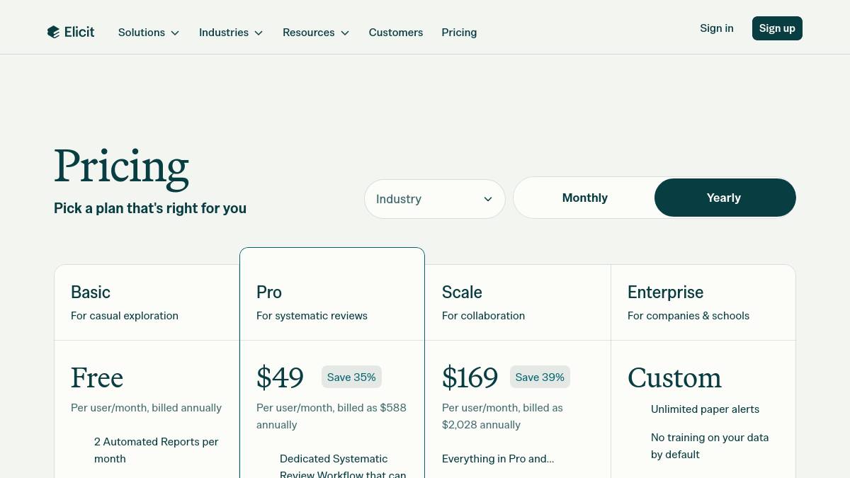Image resolution: width=850 pixels, height=478 pixels.
Task: Click the Save 35% badge
Action: (x=351, y=377)
